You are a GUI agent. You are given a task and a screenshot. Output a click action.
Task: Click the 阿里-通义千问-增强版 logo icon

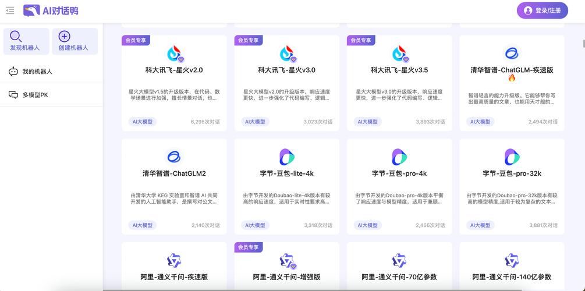[287, 261]
